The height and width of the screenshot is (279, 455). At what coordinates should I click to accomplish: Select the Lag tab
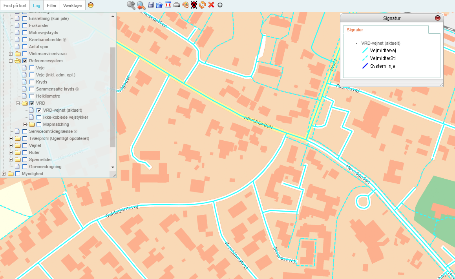(x=37, y=5)
